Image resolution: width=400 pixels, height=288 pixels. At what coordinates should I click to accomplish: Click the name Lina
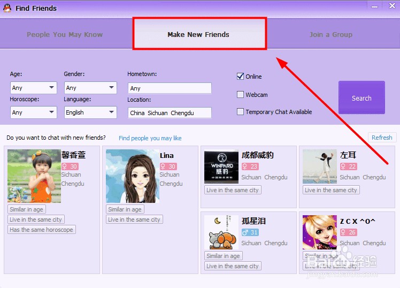pyautogui.click(x=167, y=155)
